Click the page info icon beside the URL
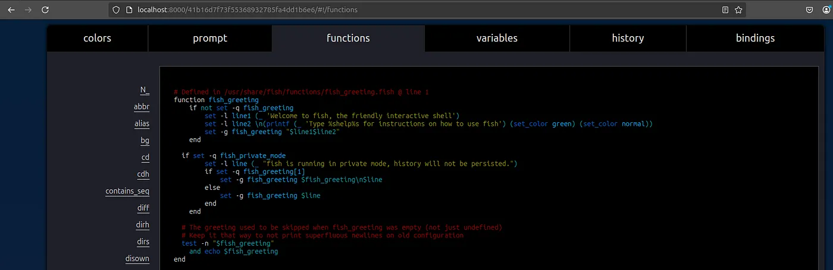Viewport: 833px width, 270px height. (x=129, y=9)
